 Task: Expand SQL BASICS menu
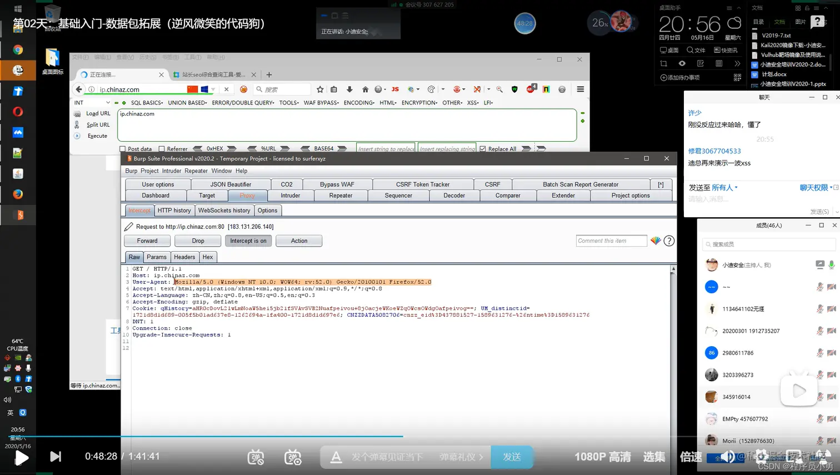coord(147,103)
